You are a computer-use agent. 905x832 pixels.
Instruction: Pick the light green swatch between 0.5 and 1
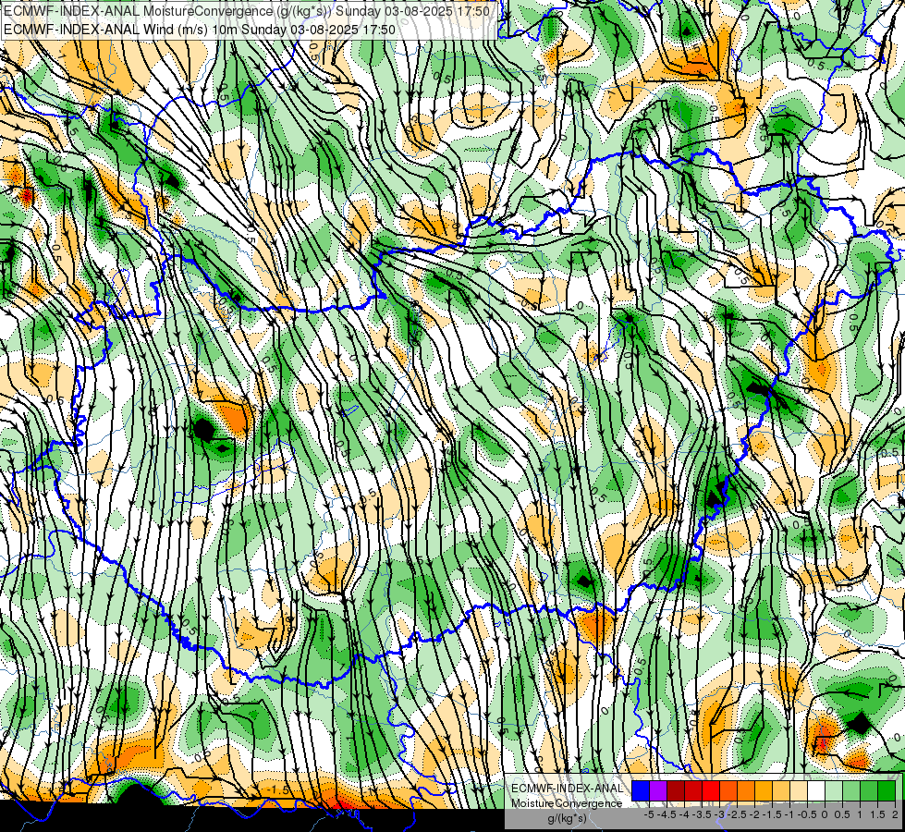[851, 791]
